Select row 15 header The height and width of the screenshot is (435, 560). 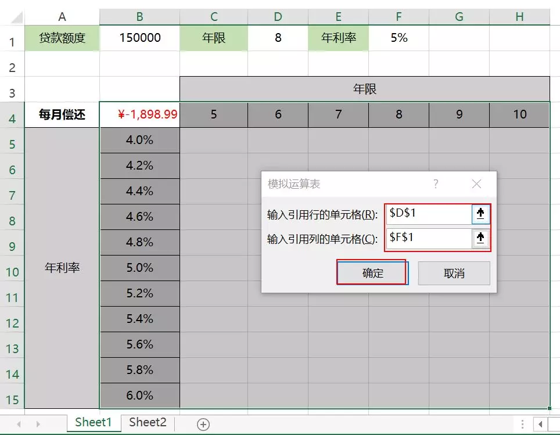[12, 396]
